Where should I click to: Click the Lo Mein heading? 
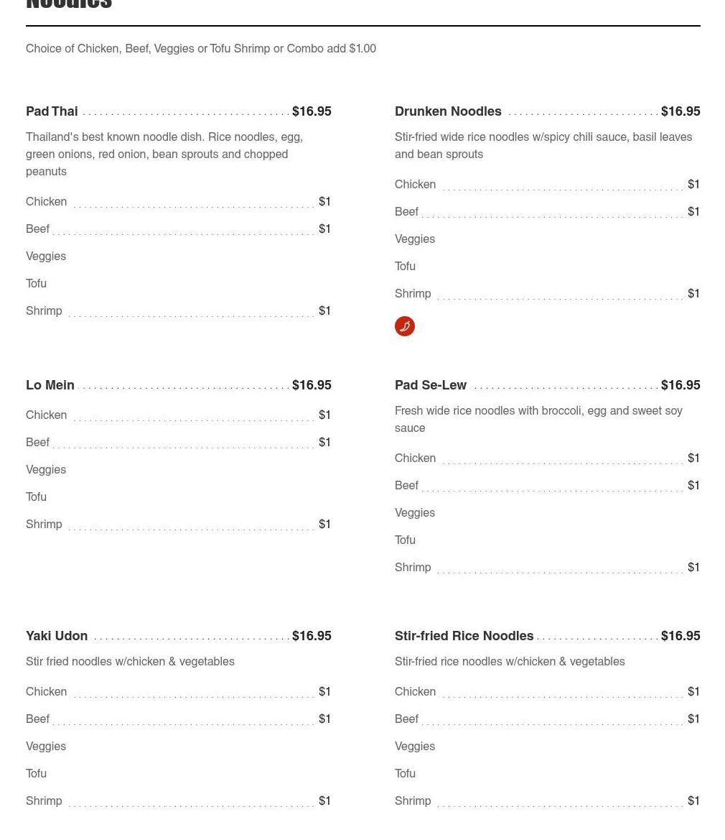point(50,385)
